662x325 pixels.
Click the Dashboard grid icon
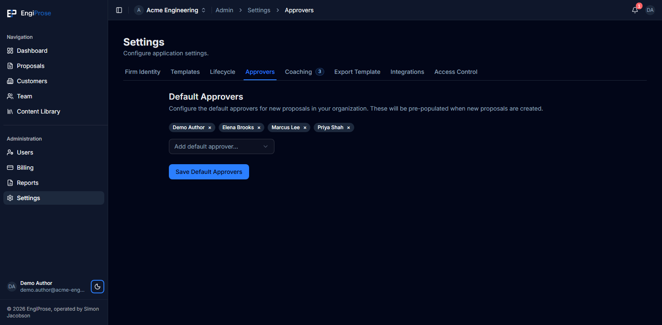(10, 51)
